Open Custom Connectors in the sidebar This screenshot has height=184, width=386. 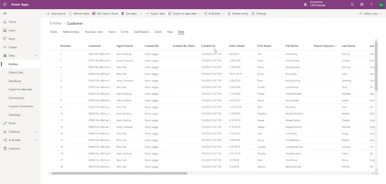pos(20,106)
